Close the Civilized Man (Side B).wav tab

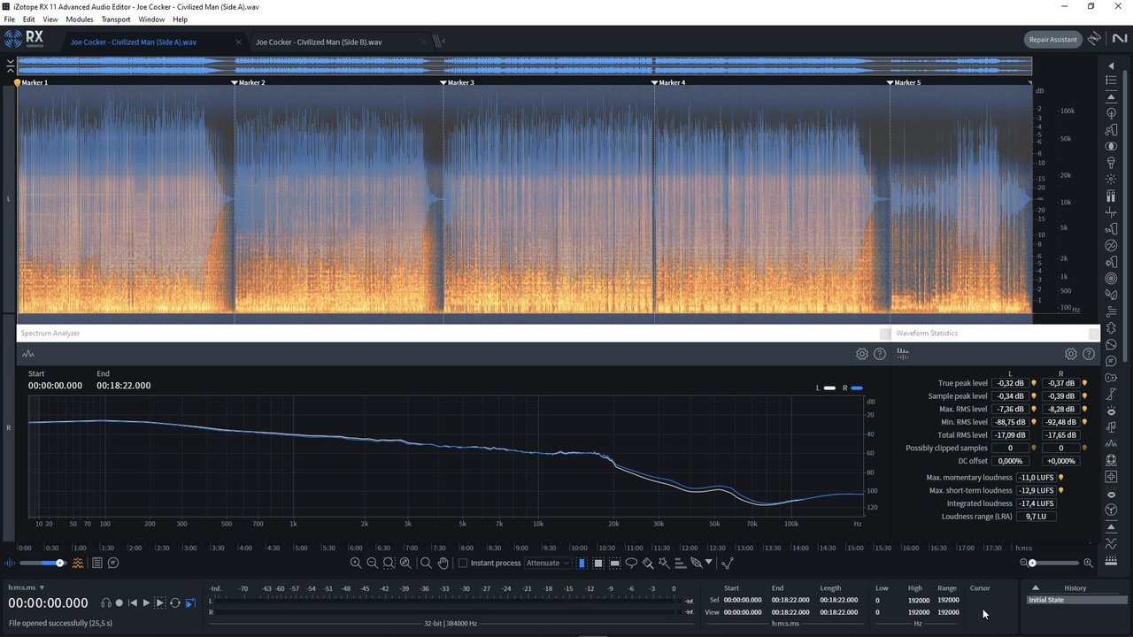424,42
